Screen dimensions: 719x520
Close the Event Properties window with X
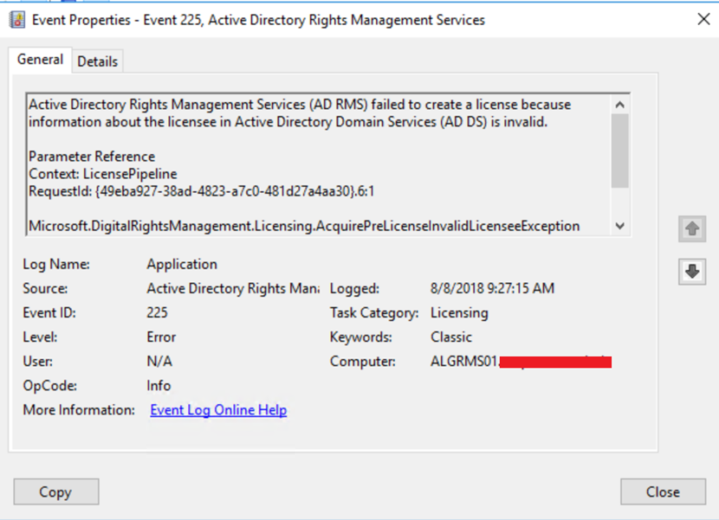pos(703,19)
